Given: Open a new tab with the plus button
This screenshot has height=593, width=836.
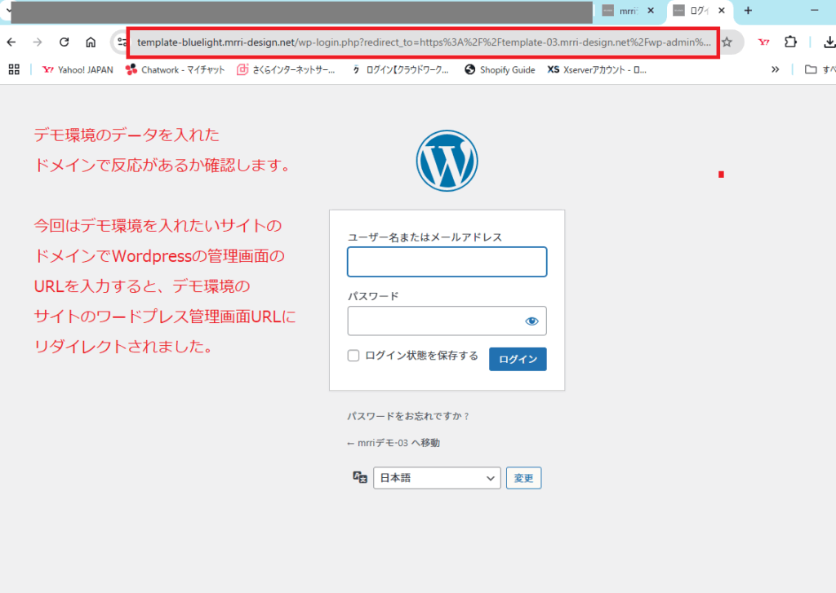Looking at the screenshot, I should point(748,11).
